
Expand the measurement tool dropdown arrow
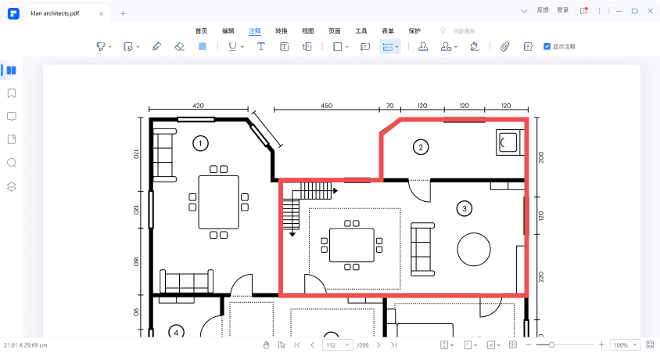tap(398, 47)
